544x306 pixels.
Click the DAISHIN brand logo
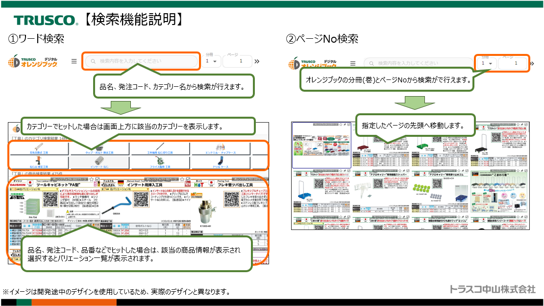click(x=18, y=184)
